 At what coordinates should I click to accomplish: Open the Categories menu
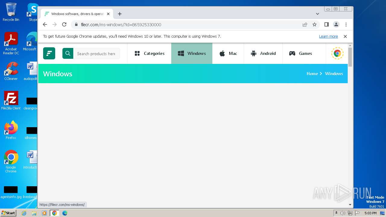(x=149, y=53)
